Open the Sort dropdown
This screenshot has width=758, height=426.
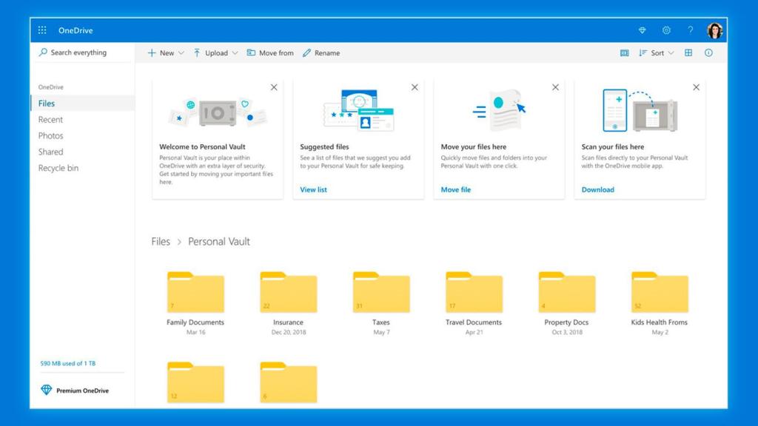tap(656, 53)
